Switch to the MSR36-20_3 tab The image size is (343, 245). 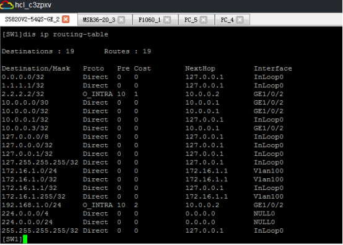[x=99, y=20]
